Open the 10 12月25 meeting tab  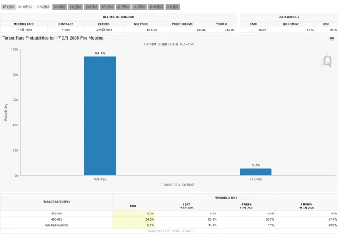coord(43,7)
